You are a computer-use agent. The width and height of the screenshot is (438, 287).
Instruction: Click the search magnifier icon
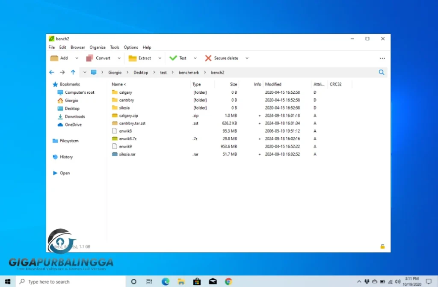[x=382, y=73]
